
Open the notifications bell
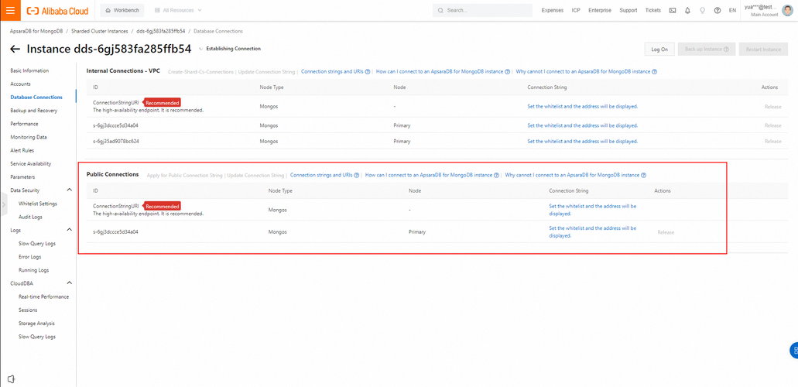click(x=687, y=10)
